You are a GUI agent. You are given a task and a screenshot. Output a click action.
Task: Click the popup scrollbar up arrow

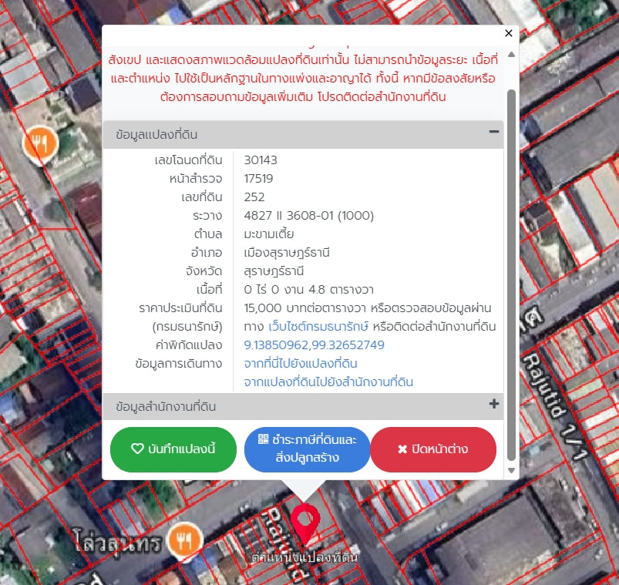coord(510,55)
